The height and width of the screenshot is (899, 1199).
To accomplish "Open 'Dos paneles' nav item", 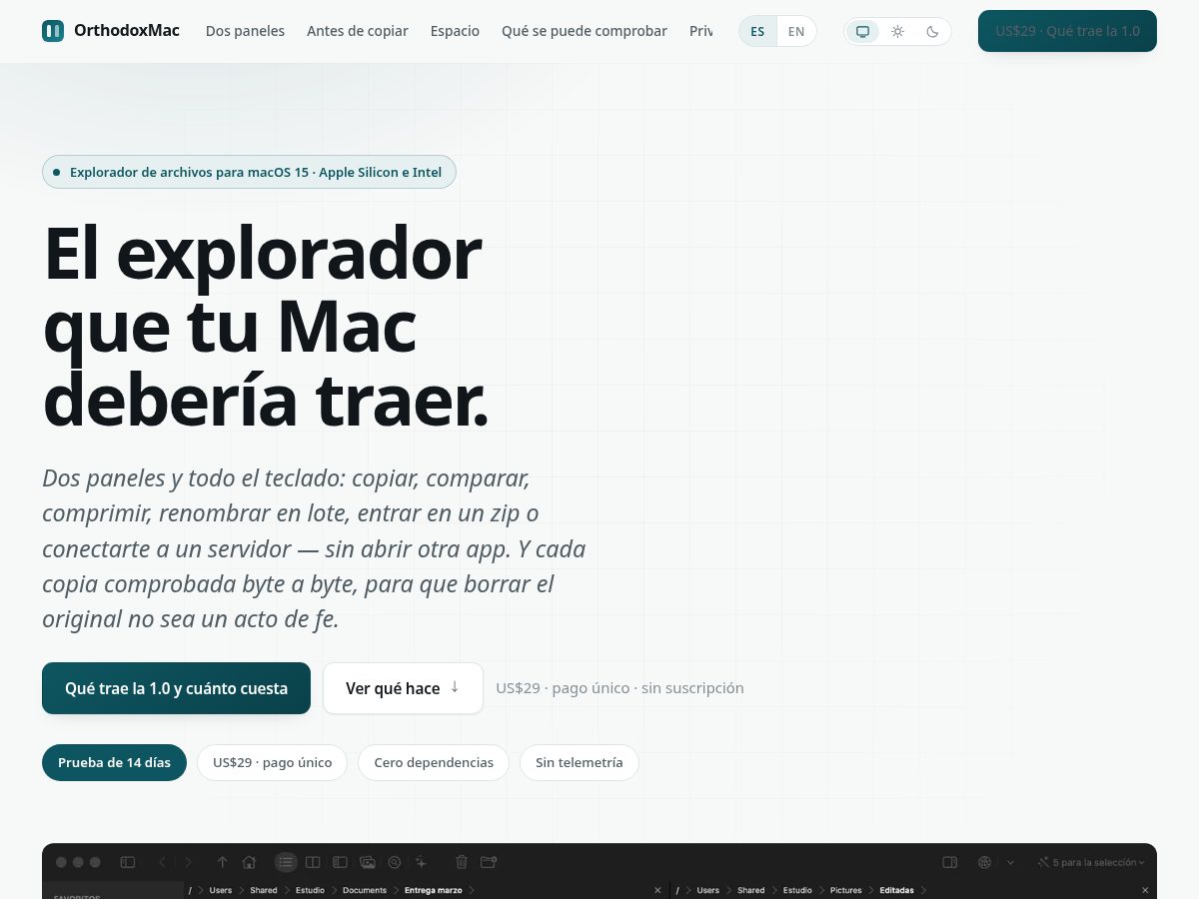I will pyautogui.click(x=245, y=31).
